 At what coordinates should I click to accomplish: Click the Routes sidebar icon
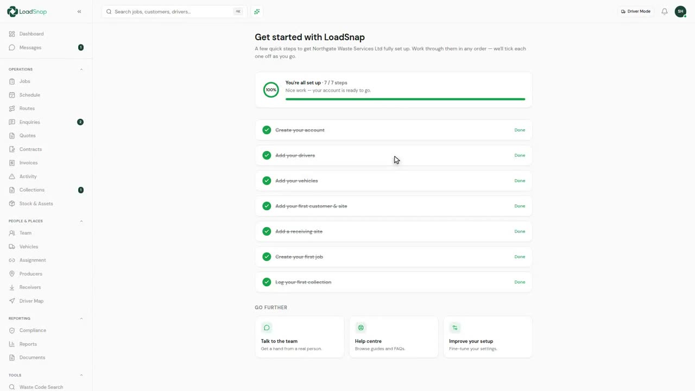pos(12,109)
